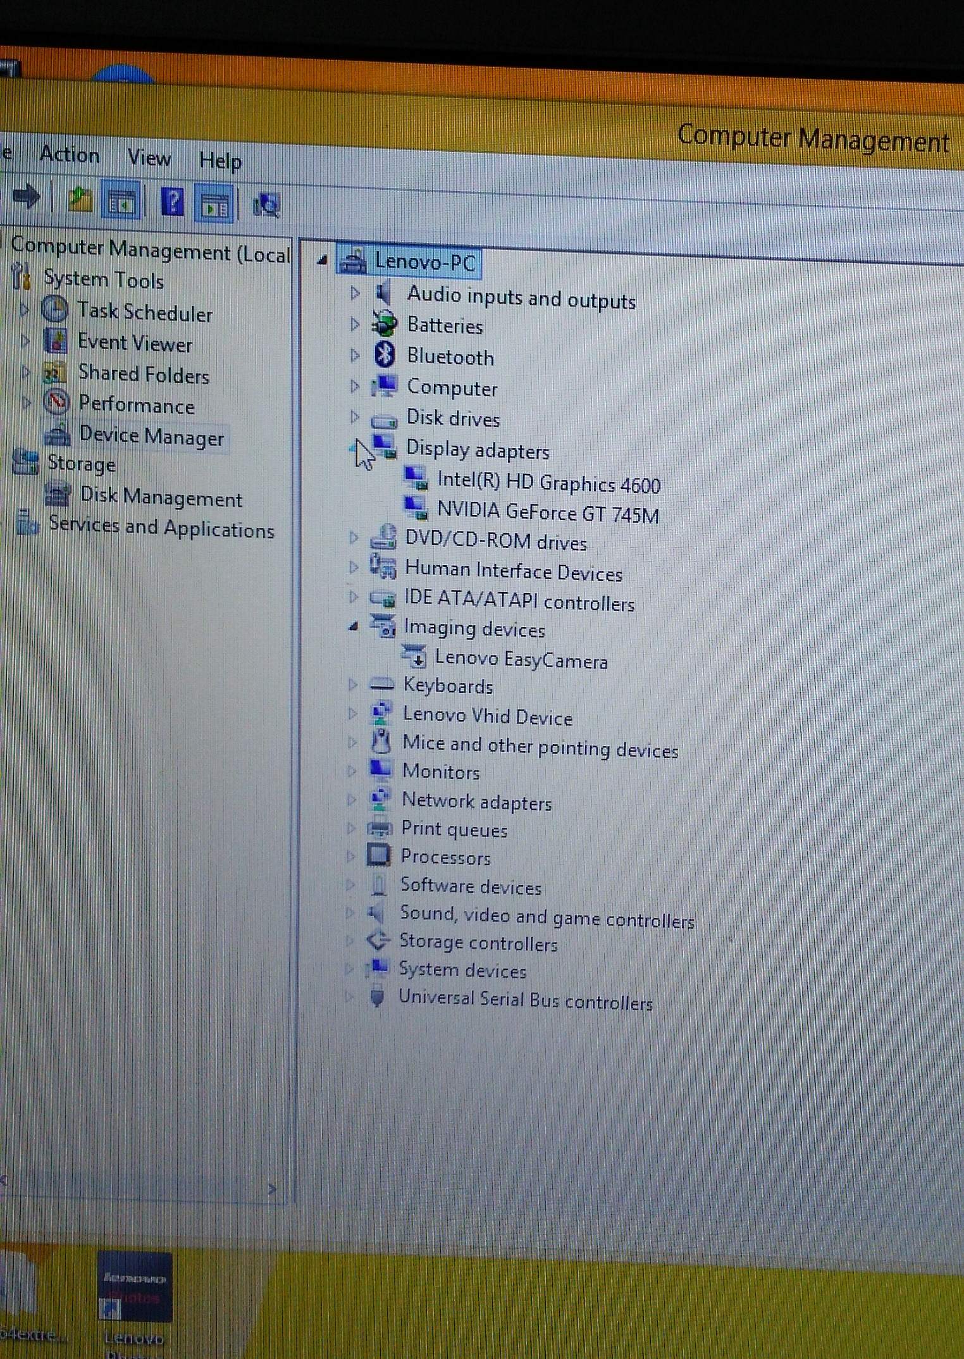Select System Tools in left tree
The image size is (964, 1359).
[104, 280]
